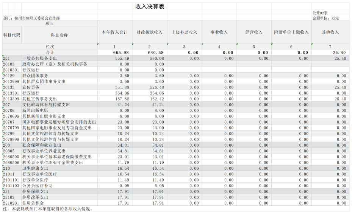The image size is (352, 214).
Task: Select the 宣传事务 row name cell
Action: (59, 87)
